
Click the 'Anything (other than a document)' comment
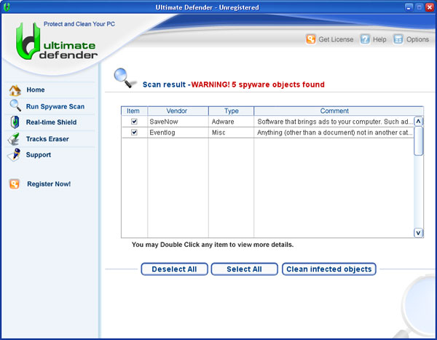pos(334,133)
